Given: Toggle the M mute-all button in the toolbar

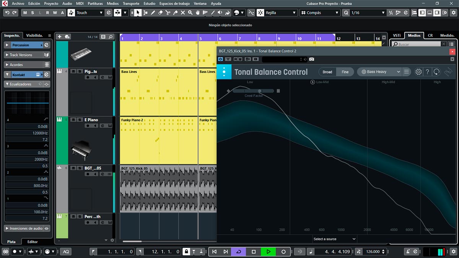Looking at the screenshot, I should 25,13.
